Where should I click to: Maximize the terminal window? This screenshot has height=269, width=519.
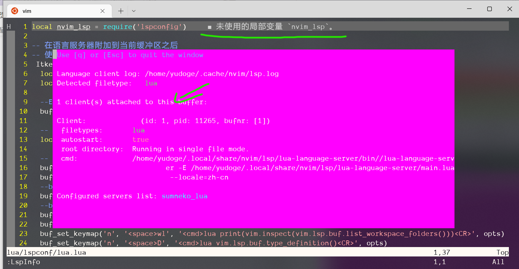(489, 9)
